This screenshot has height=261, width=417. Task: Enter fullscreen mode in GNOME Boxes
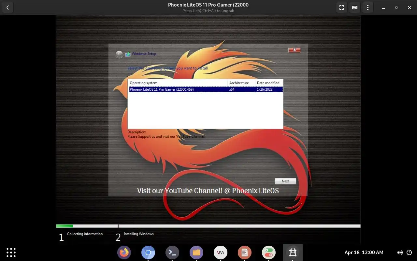click(x=342, y=8)
